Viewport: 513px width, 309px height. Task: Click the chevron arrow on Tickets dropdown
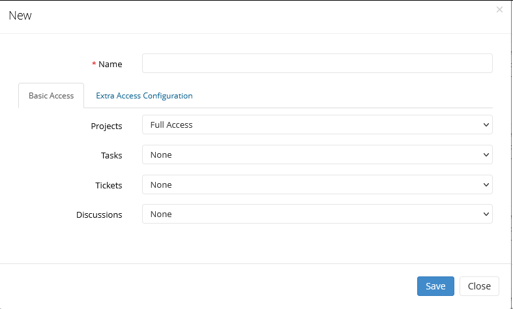485,185
